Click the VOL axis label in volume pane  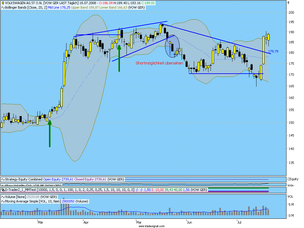click(290, 197)
